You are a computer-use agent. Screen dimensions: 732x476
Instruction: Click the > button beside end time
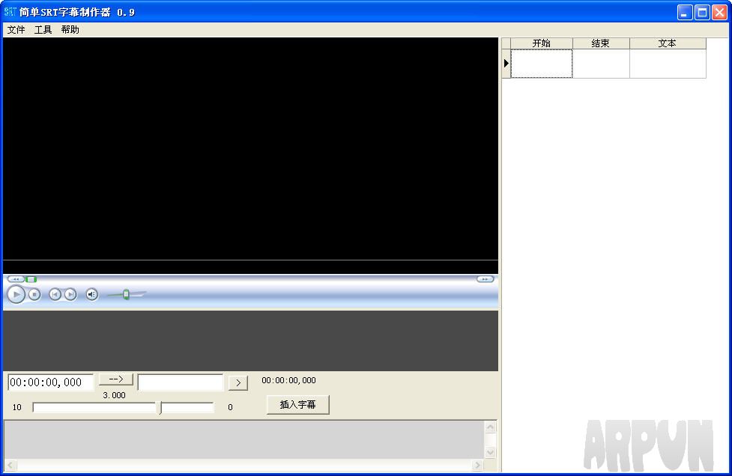pyautogui.click(x=238, y=382)
